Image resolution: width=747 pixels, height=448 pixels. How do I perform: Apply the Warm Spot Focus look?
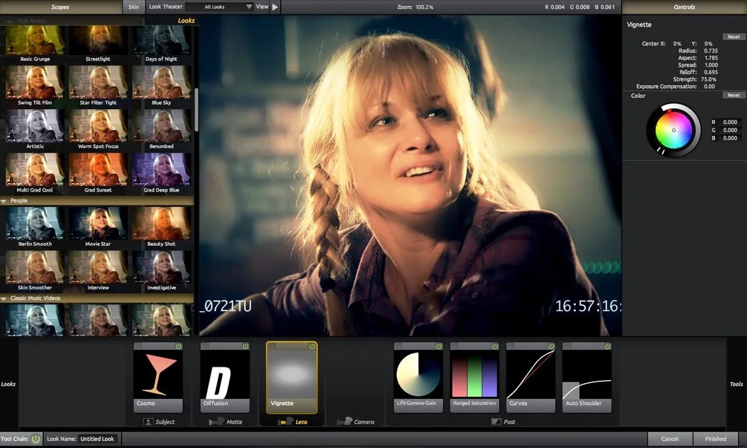(x=98, y=130)
